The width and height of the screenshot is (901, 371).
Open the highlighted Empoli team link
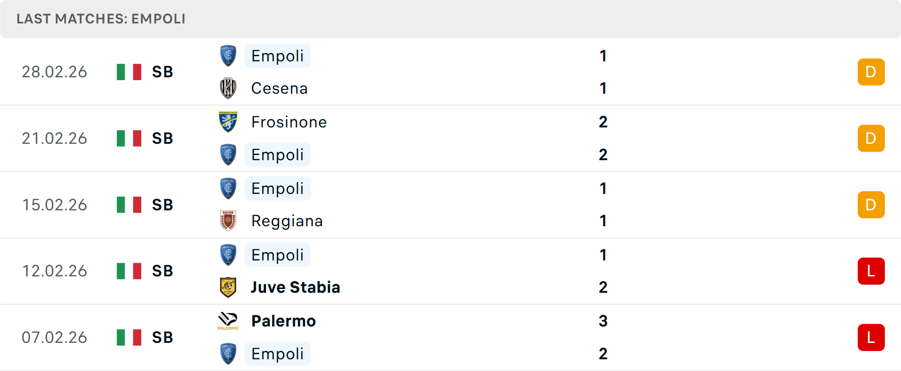tap(277, 56)
